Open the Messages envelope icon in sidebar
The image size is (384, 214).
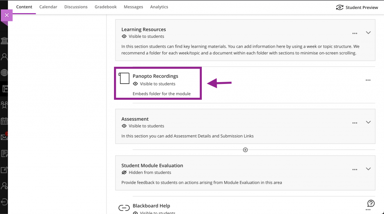coord(4,137)
